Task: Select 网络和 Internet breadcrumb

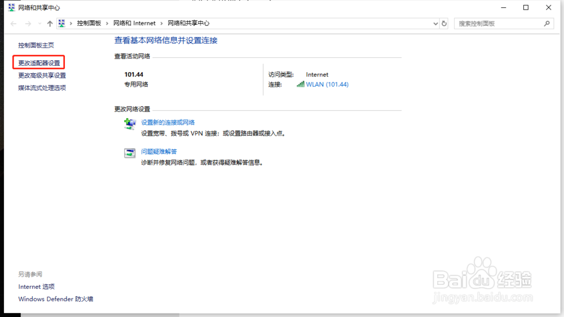Action: [134, 23]
